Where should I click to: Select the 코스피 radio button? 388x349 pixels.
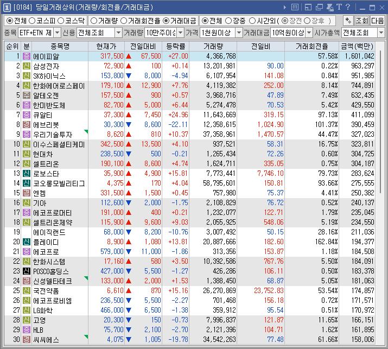click(x=33, y=21)
